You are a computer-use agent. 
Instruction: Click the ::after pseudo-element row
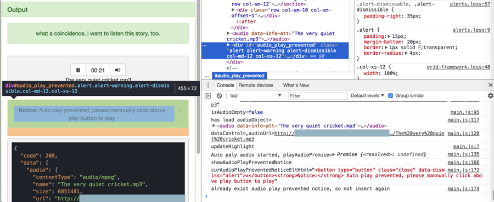click(246, 22)
